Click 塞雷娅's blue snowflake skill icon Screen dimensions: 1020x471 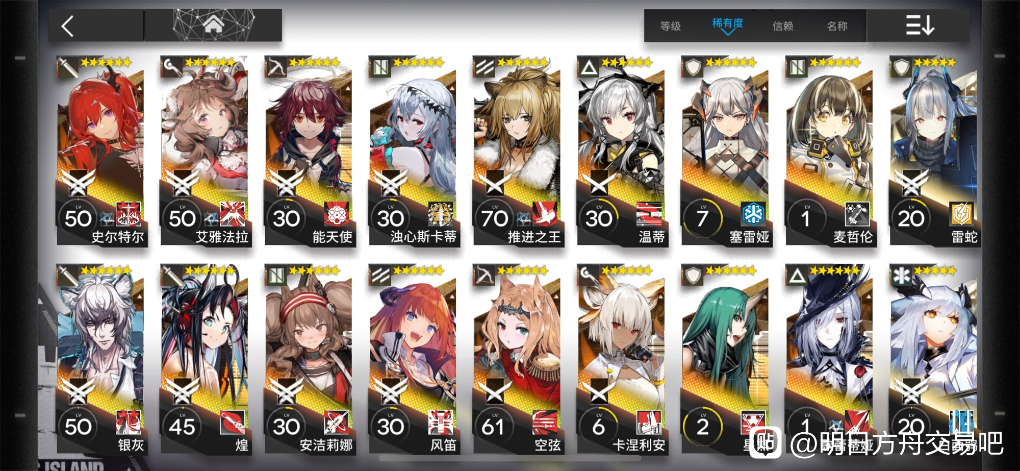(x=753, y=214)
